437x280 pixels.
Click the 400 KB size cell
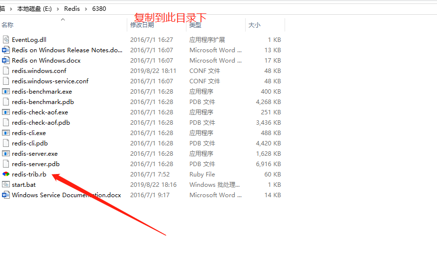[x=271, y=91]
